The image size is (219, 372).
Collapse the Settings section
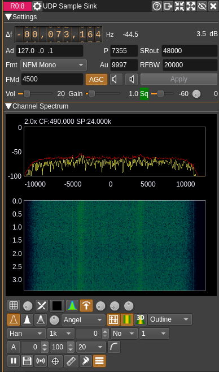[x=8, y=17]
